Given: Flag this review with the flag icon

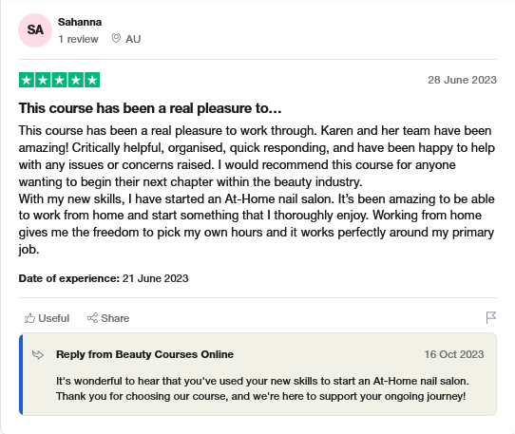Looking at the screenshot, I should (x=491, y=317).
